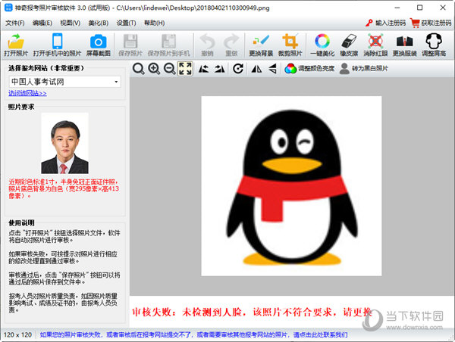Select the 更换背景 change background tool
The image size is (455, 342).
[261, 45]
